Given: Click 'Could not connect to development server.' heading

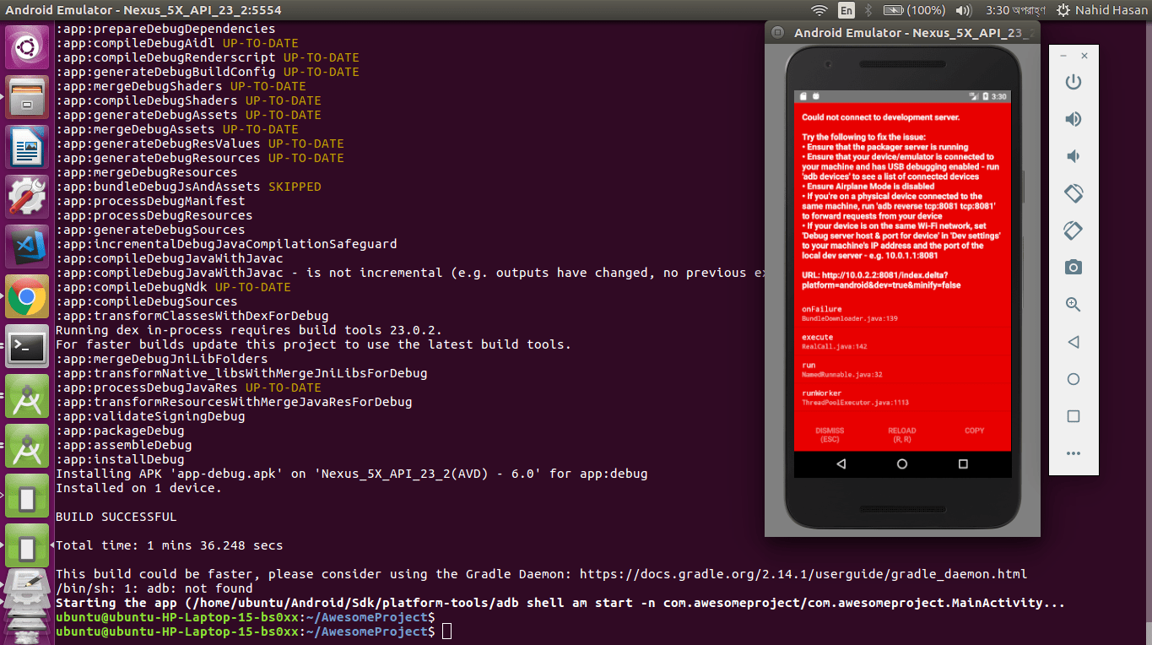Looking at the screenshot, I should point(880,117).
